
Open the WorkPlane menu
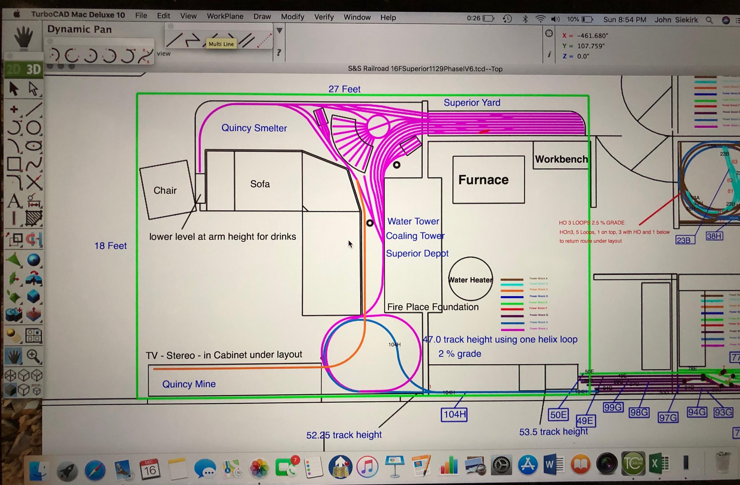click(x=225, y=16)
